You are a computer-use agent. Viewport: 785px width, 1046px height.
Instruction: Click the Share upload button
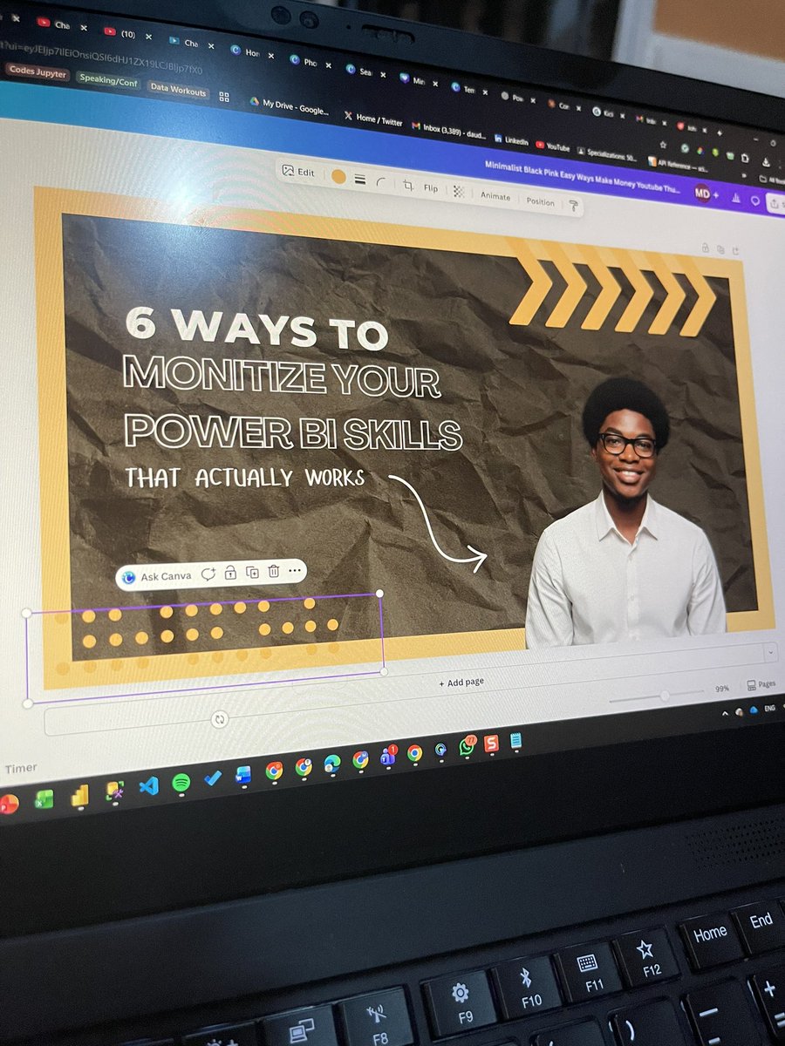775,203
